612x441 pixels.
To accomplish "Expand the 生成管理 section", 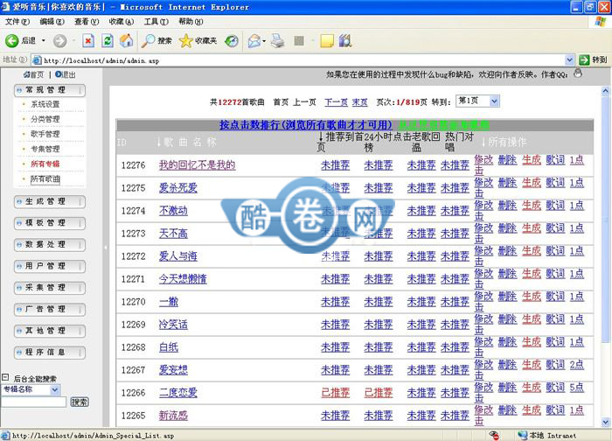I will 50,201.
